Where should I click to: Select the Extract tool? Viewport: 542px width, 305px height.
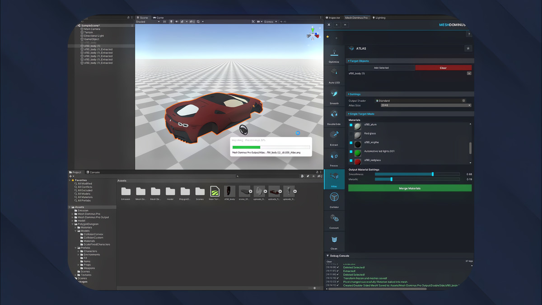334,137
